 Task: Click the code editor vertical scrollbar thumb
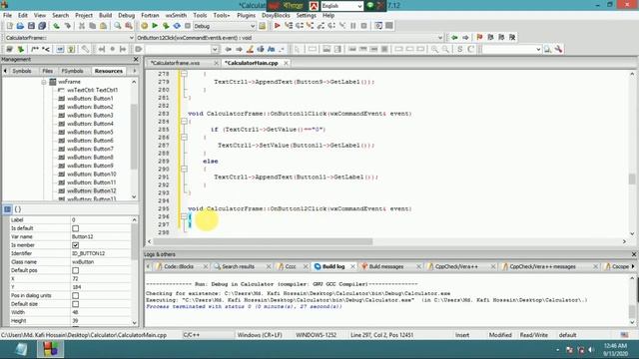point(632,179)
